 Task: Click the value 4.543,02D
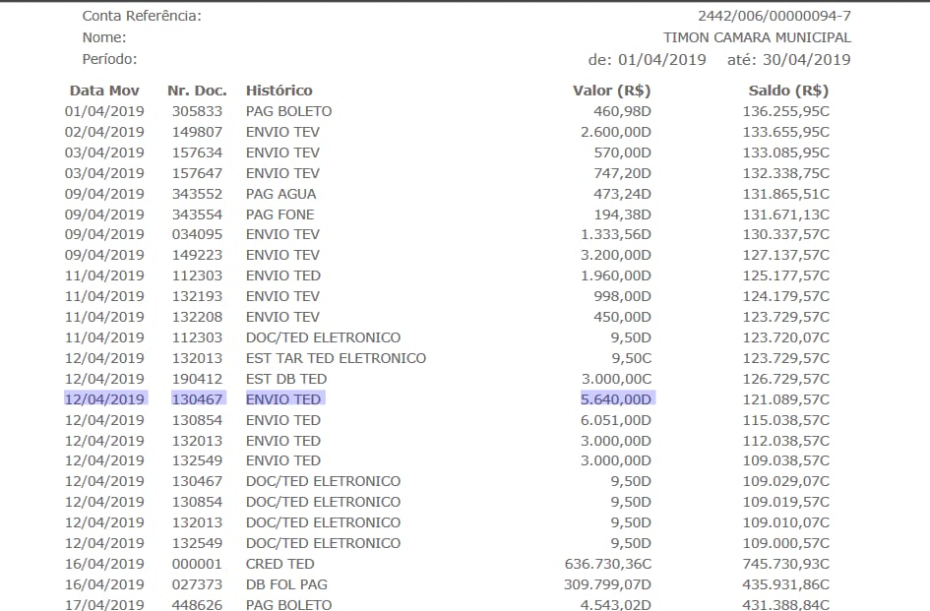[616, 605]
